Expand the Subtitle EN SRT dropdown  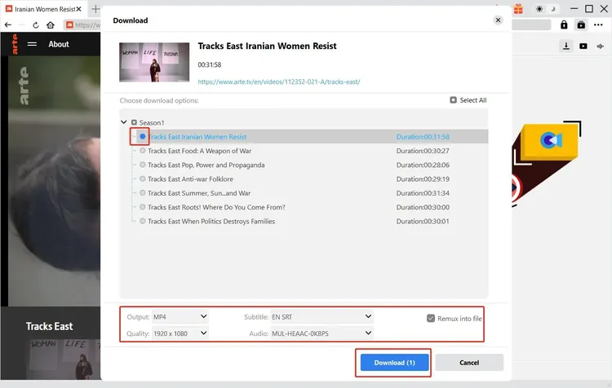tap(322, 316)
